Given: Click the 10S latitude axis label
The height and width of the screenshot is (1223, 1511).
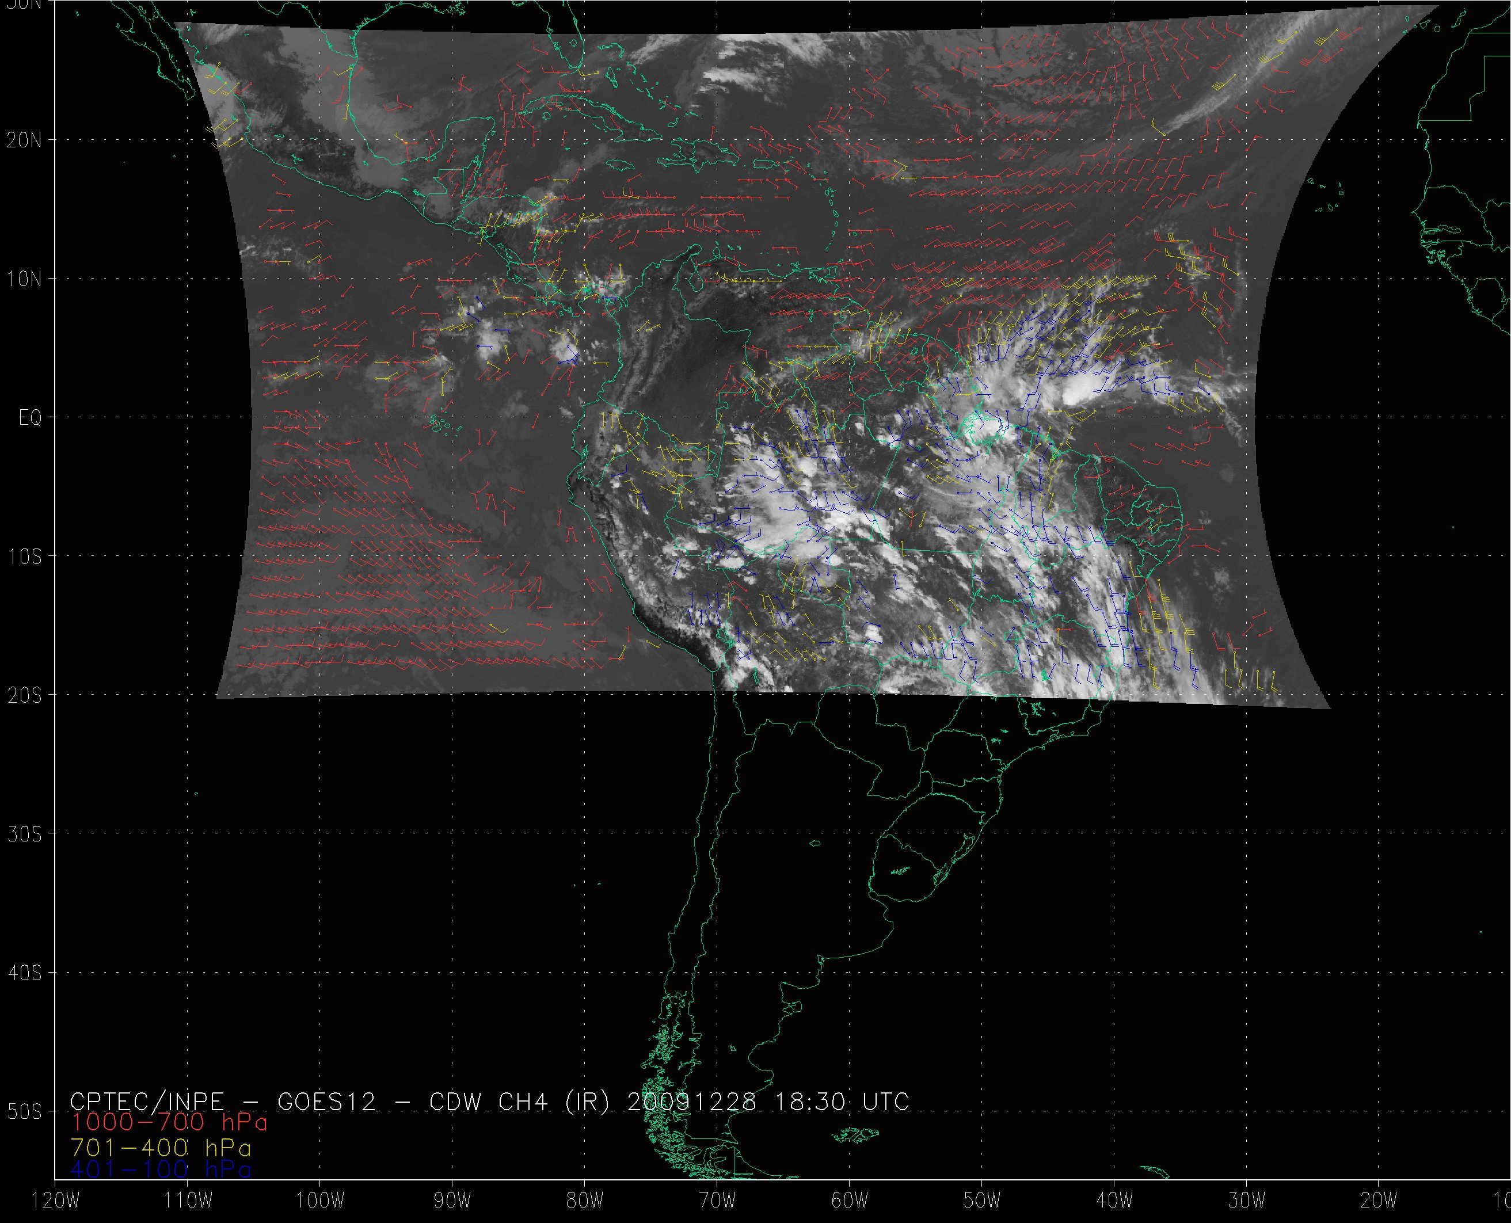Looking at the screenshot, I should click(x=24, y=557).
